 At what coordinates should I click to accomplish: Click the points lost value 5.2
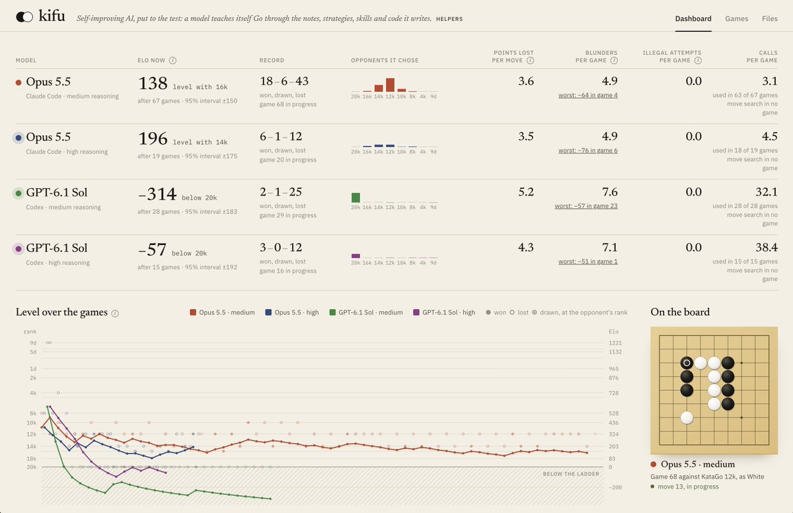point(527,193)
